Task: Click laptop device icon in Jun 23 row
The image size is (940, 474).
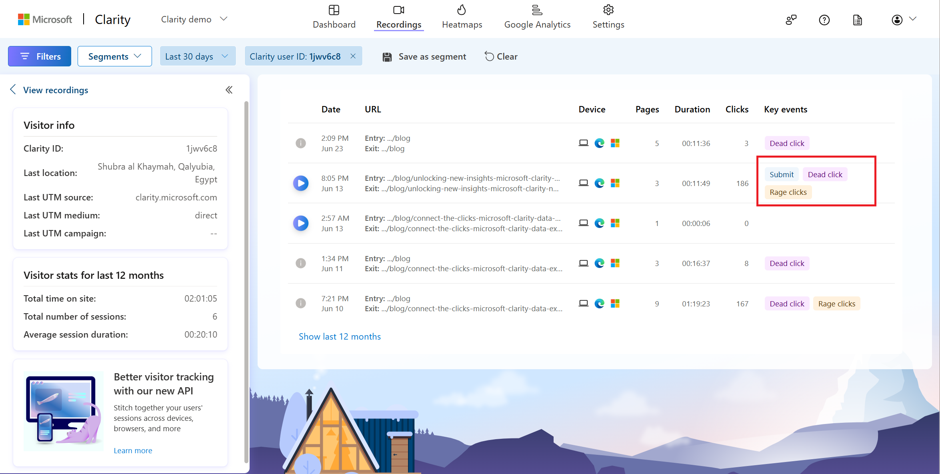Action: [583, 143]
